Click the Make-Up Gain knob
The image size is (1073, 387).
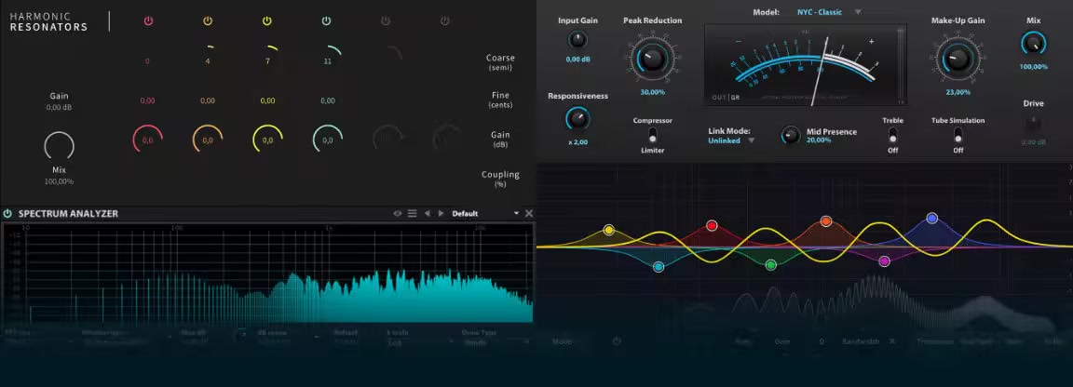click(958, 58)
